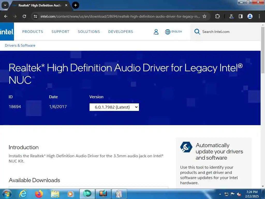Click the Intel logo

tap(7, 32)
